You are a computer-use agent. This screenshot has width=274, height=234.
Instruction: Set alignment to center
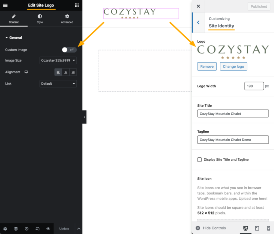(66, 72)
